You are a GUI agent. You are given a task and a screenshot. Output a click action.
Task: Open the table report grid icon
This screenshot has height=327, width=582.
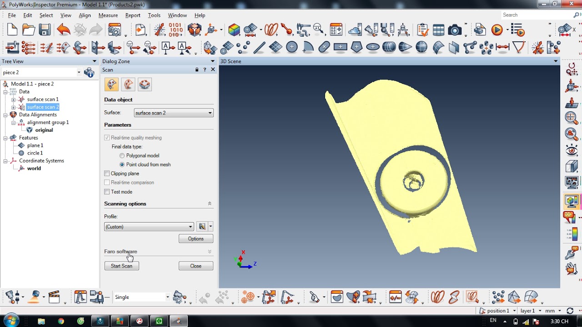(438, 30)
